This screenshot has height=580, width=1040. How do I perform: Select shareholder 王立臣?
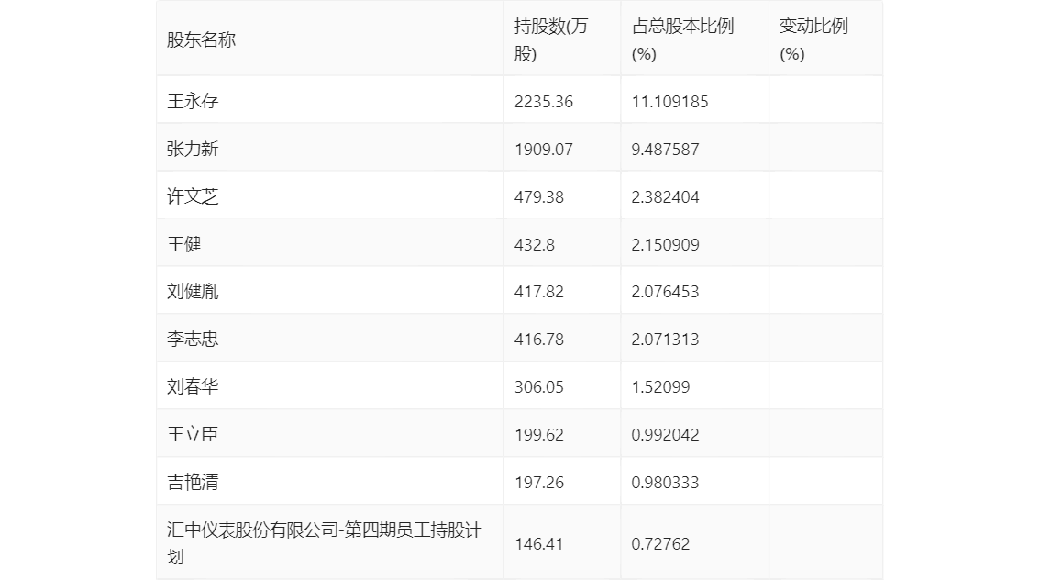pos(193,435)
